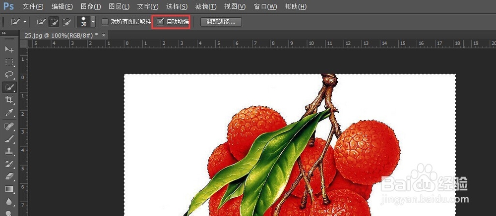Select the Lasso tool
Image resolution: width=496 pixels, height=216 pixels.
[9, 75]
